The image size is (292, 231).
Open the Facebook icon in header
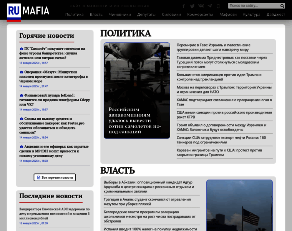[183, 6]
